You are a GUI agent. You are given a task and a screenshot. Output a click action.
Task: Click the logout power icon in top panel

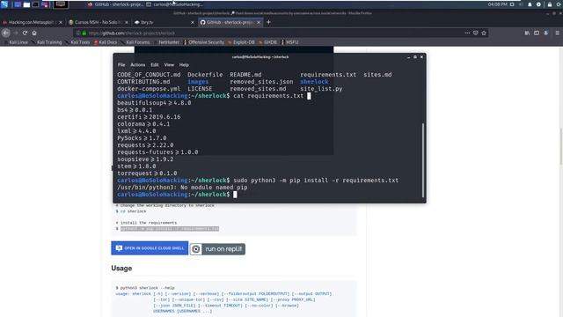click(559, 4)
